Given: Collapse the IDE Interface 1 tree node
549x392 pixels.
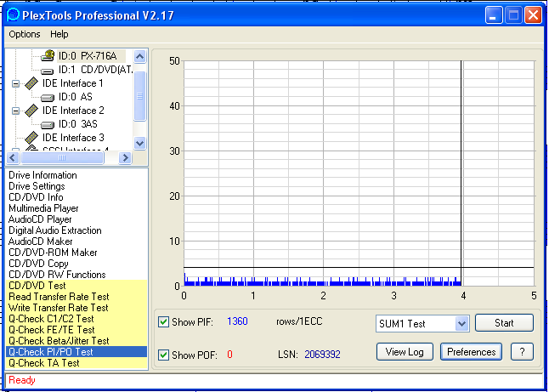Looking at the screenshot, I should (x=15, y=83).
